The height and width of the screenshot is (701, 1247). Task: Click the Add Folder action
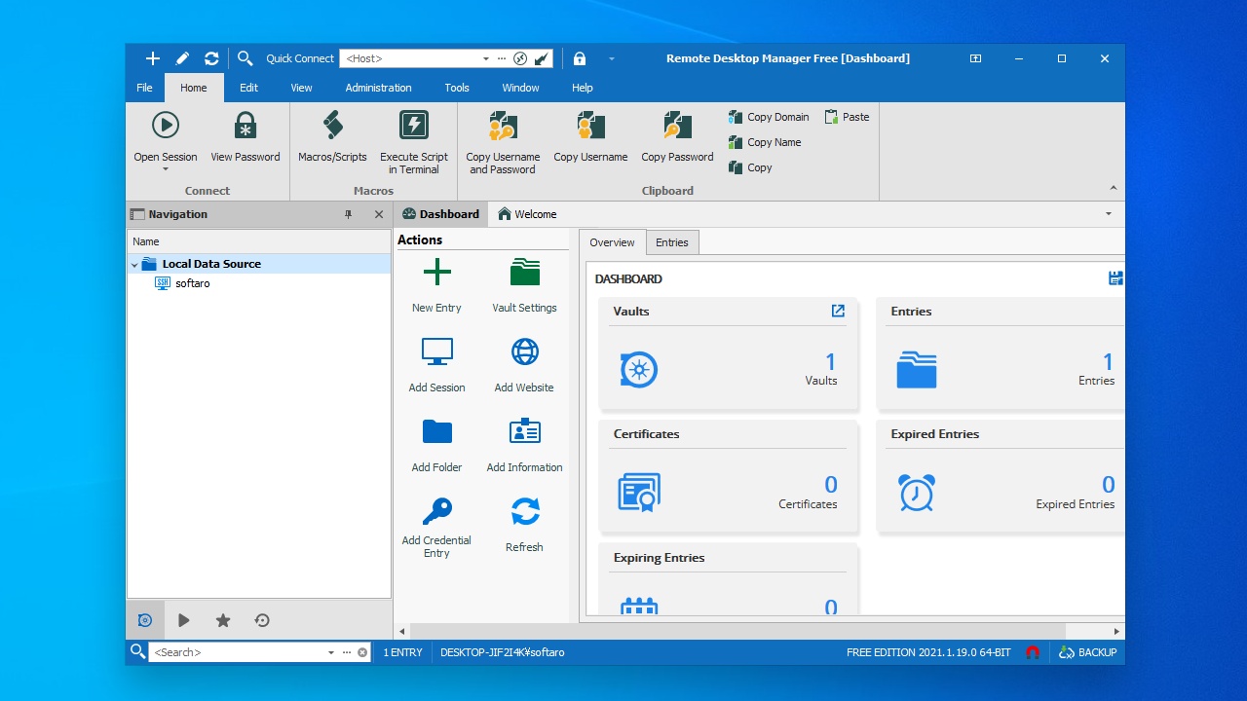[436, 444]
